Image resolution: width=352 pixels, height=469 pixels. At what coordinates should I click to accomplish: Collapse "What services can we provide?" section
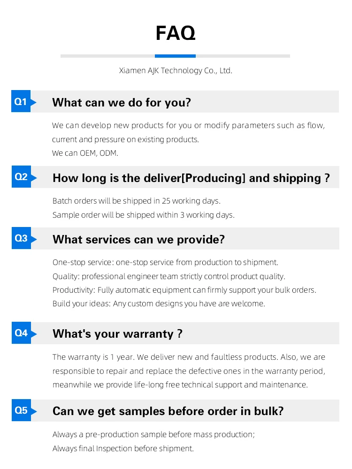138,239
